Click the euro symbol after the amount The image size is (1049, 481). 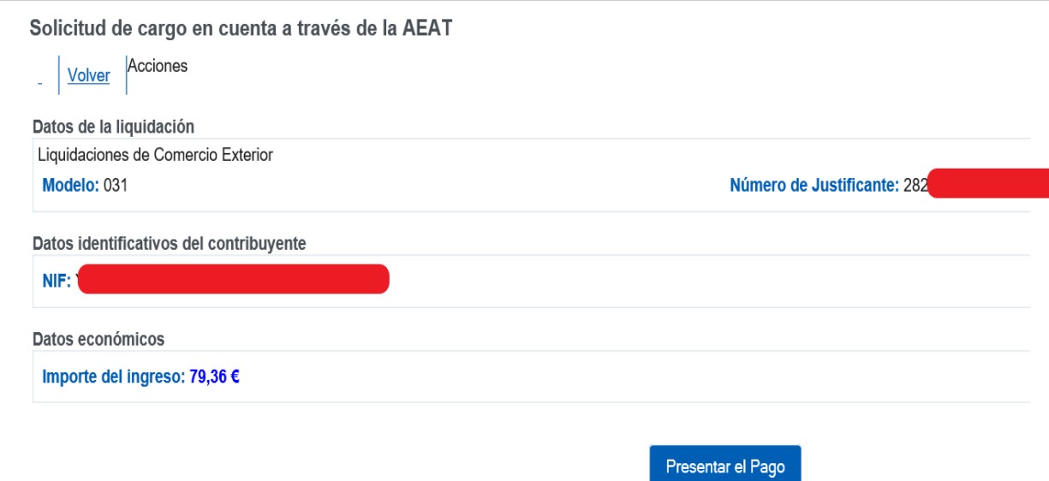[235, 377]
